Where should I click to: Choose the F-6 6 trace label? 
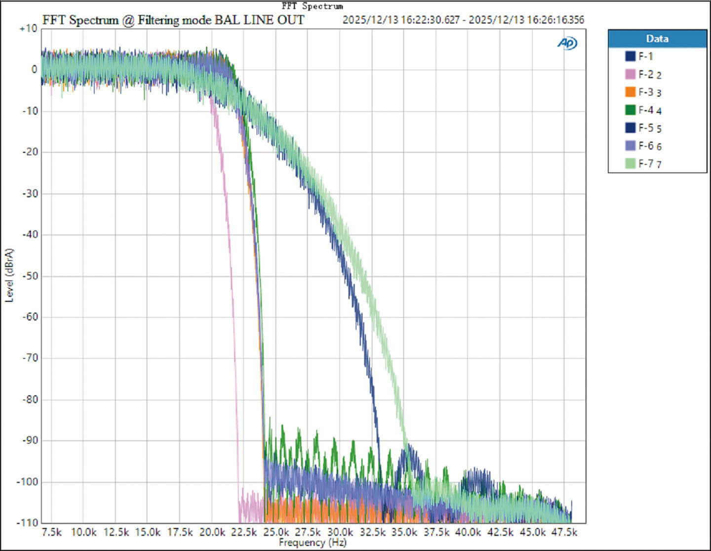pyautogui.click(x=650, y=146)
